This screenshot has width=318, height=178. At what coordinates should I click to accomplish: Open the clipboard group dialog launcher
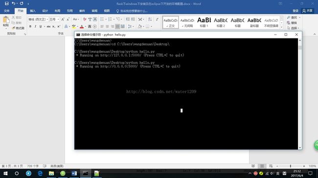pyautogui.click(x=25, y=34)
